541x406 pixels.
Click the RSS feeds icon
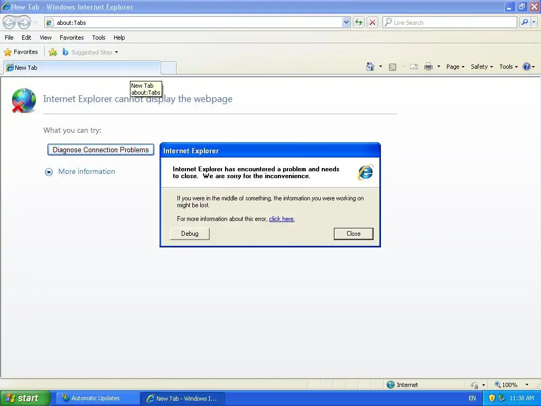click(393, 67)
